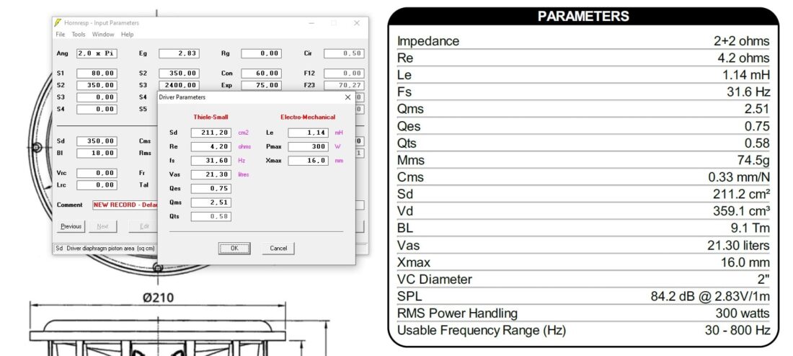Click dialog Xmax field showing 16,0
Viewport: 793px width, 356px height.
click(308, 160)
